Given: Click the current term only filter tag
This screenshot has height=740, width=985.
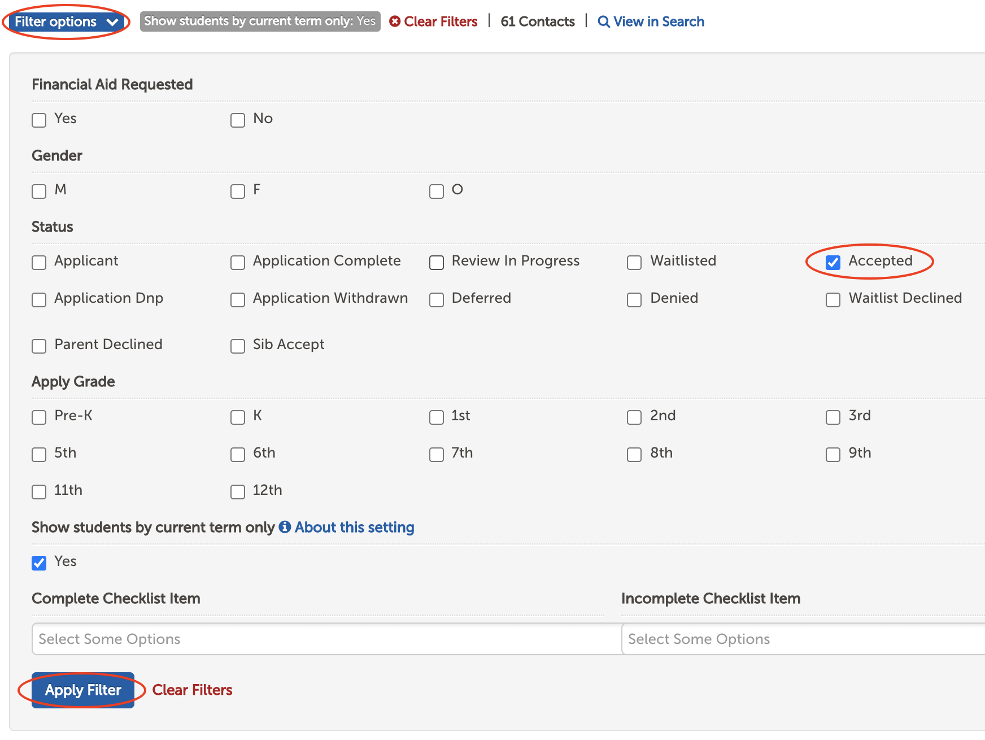Looking at the screenshot, I should (x=260, y=21).
